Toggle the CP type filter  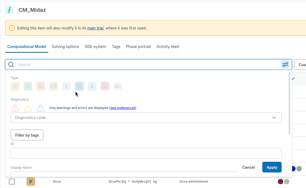(x=54, y=86)
